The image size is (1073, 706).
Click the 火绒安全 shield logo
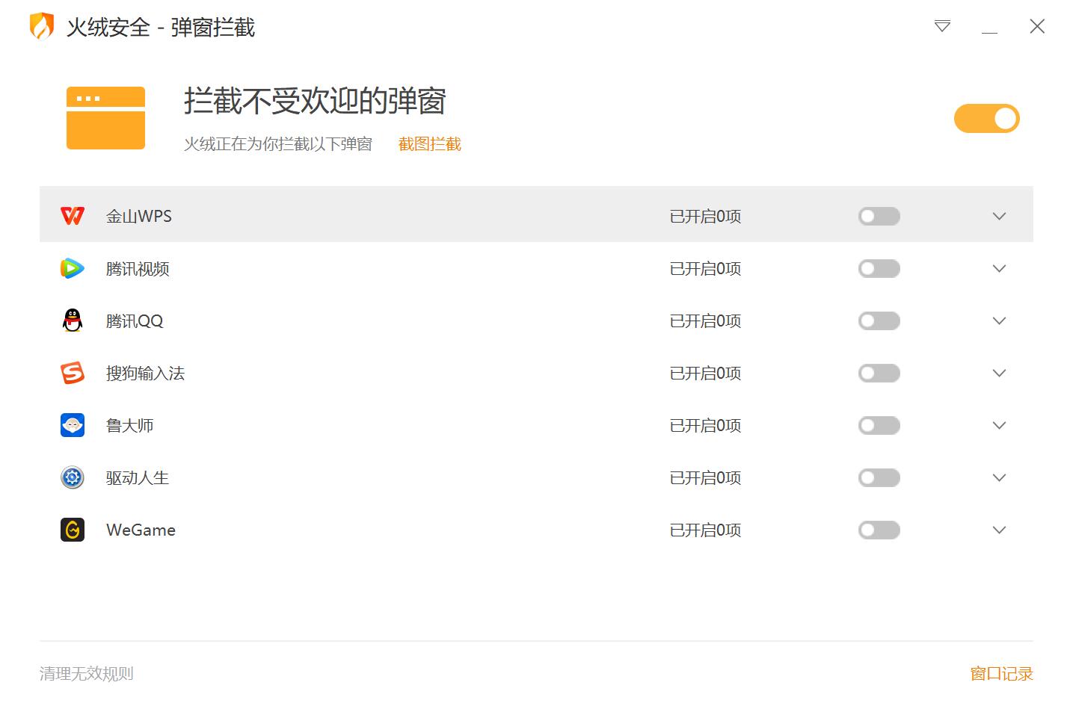42,27
